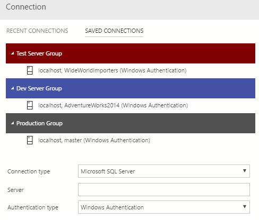Open the Authentication type dropdown
Viewport: 259px width, 220px height.
pos(164,207)
